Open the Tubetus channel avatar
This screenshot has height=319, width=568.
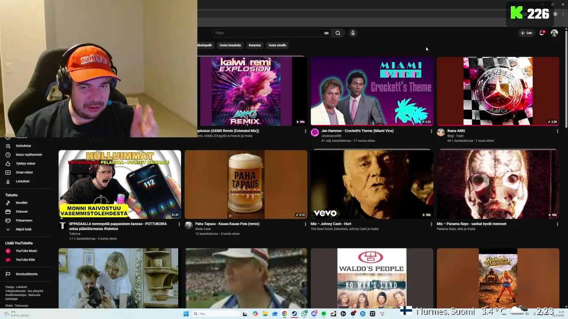(x=62, y=226)
